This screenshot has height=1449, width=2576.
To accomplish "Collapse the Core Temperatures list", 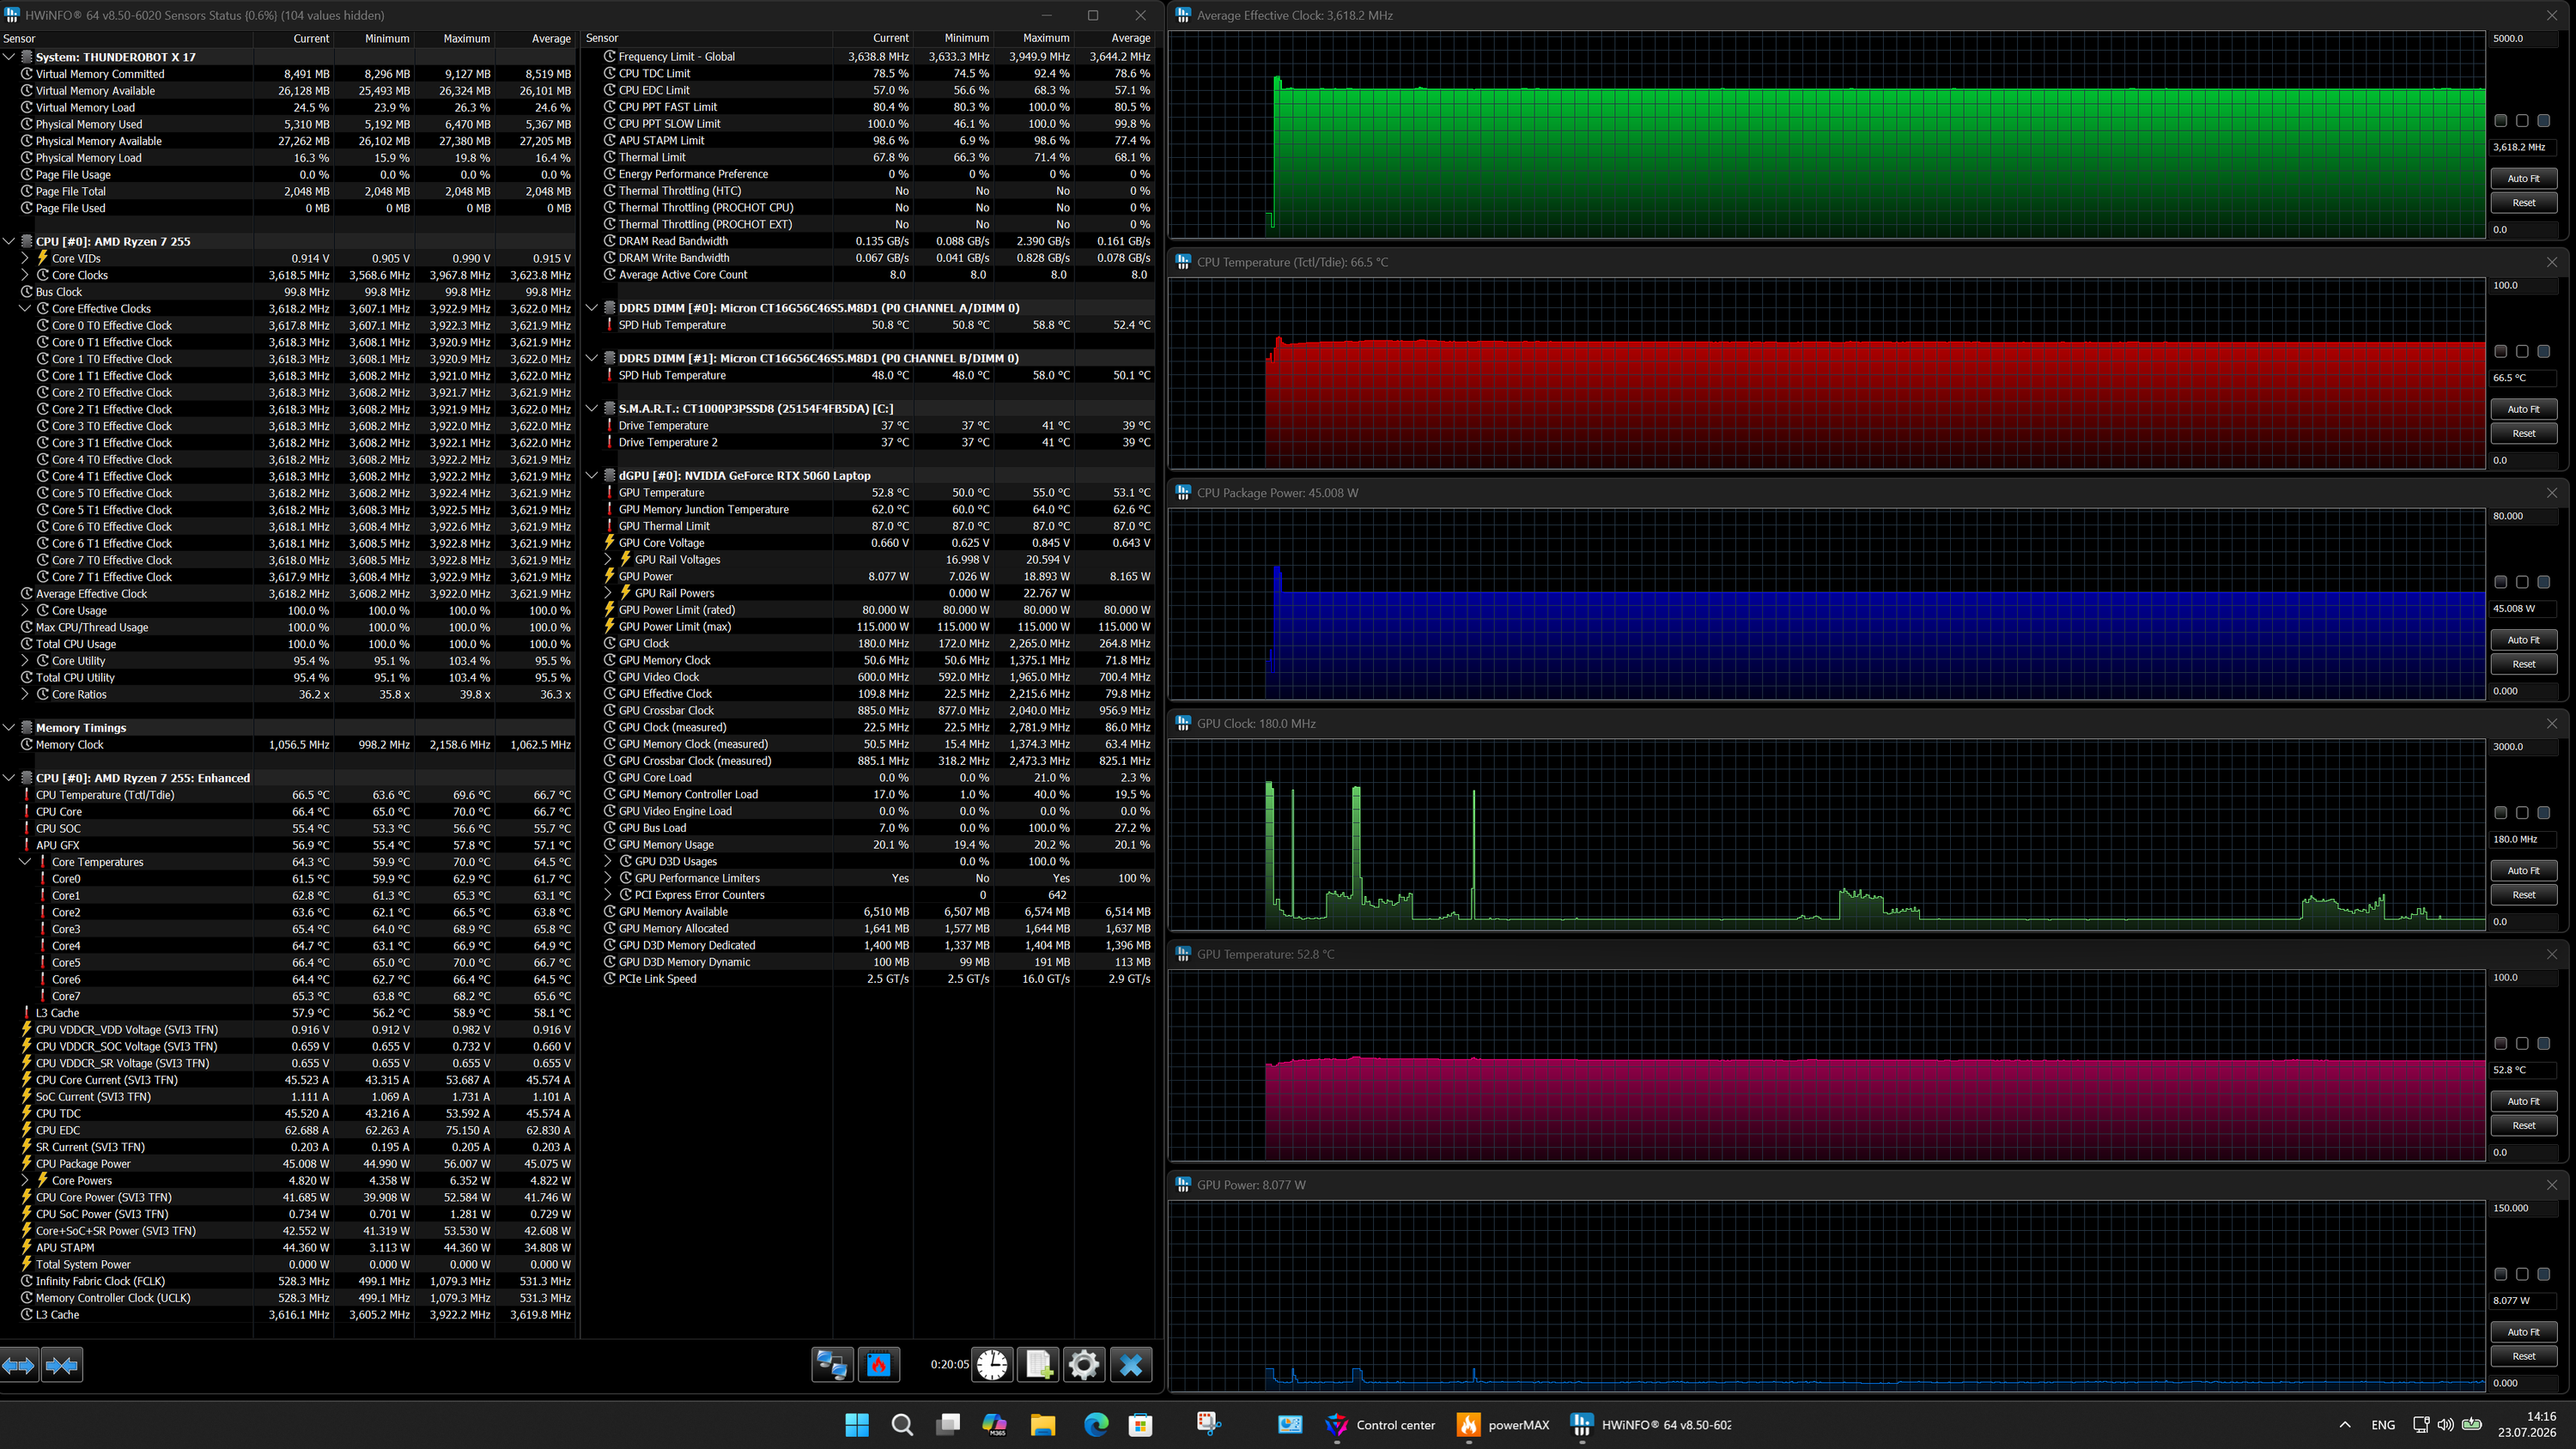I will tap(25, 862).
